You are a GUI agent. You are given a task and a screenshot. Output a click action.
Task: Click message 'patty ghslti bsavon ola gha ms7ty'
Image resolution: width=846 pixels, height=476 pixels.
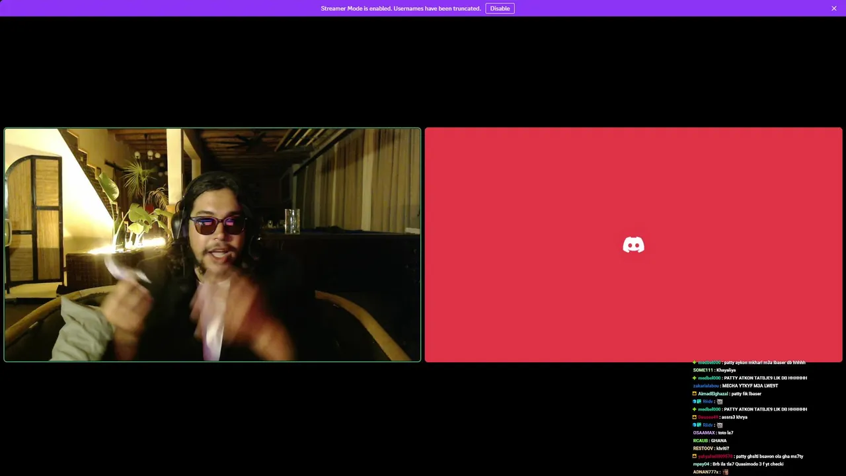coord(769,456)
